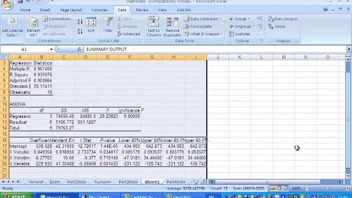
Task: Select the Intercept coefficient 538.528
Action: (42, 146)
